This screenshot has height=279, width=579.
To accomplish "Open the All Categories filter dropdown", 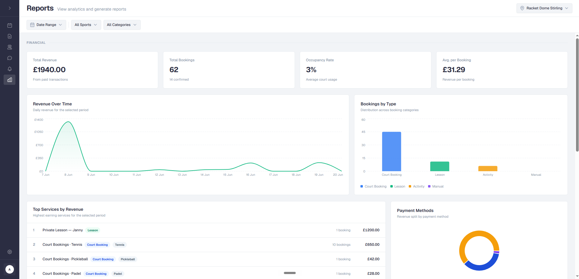I will 122,25.
